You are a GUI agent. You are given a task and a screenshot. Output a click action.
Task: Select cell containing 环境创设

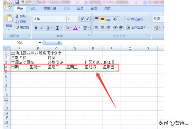coord(56,62)
